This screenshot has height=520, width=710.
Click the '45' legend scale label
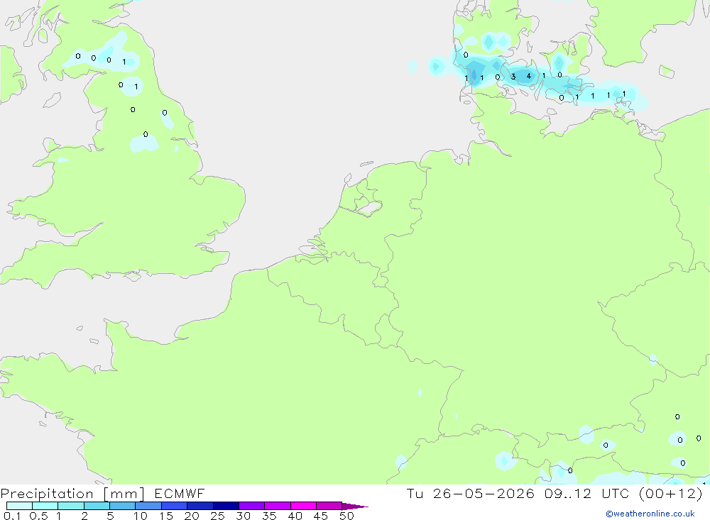point(321,516)
